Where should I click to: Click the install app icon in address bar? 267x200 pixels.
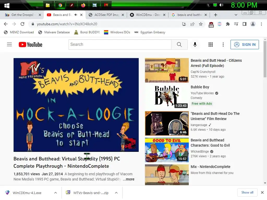tap(184, 24)
